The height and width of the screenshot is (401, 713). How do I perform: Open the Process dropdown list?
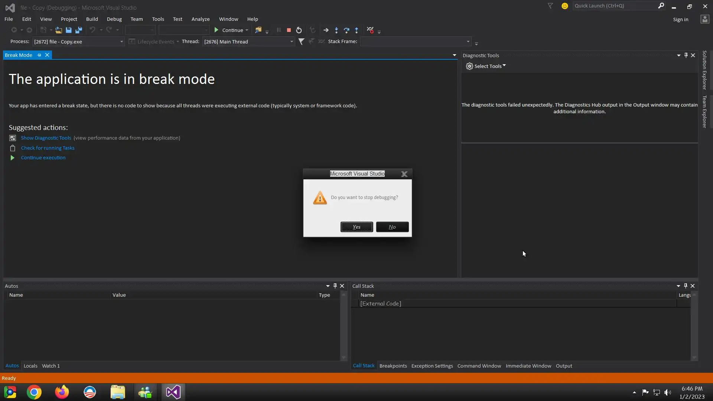pos(121,42)
